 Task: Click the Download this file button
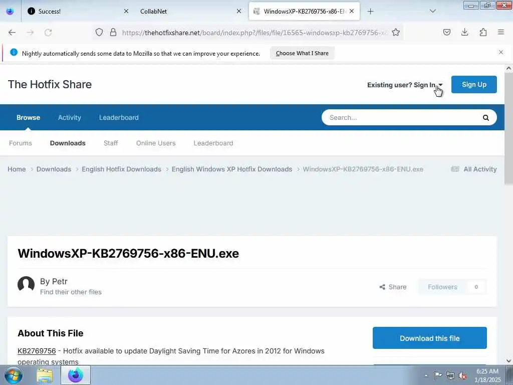pos(429,338)
